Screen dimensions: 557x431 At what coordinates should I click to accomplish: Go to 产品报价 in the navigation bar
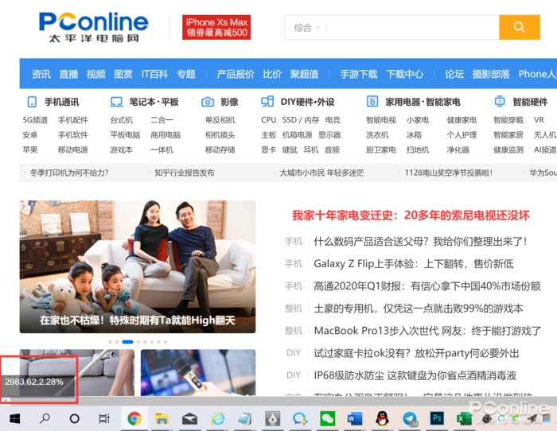[236, 74]
